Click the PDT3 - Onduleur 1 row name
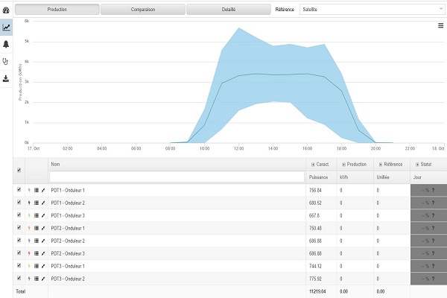 pyautogui.click(x=68, y=266)
